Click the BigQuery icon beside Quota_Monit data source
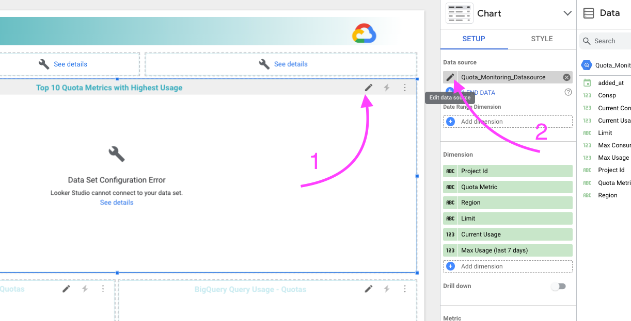The width and height of the screenshot is (631, 321). [x=586, y=65]
